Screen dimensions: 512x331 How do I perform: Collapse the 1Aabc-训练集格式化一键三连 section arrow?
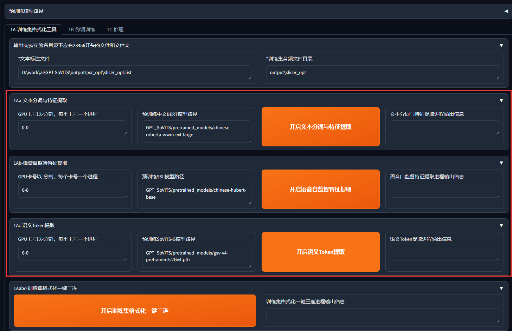501,288
